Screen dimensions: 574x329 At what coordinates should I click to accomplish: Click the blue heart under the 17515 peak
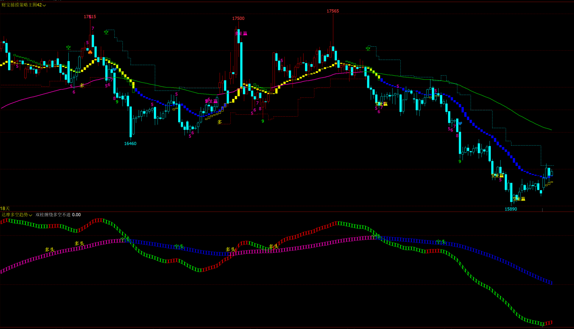[114, 69]
